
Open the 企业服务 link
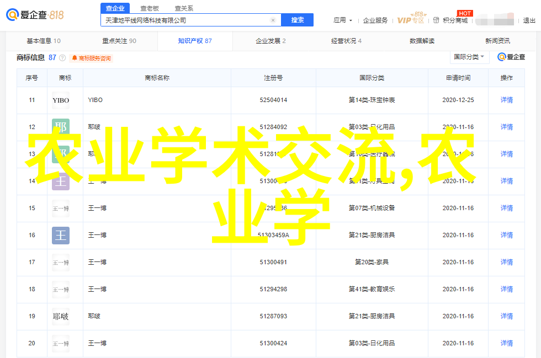[375, 21]
